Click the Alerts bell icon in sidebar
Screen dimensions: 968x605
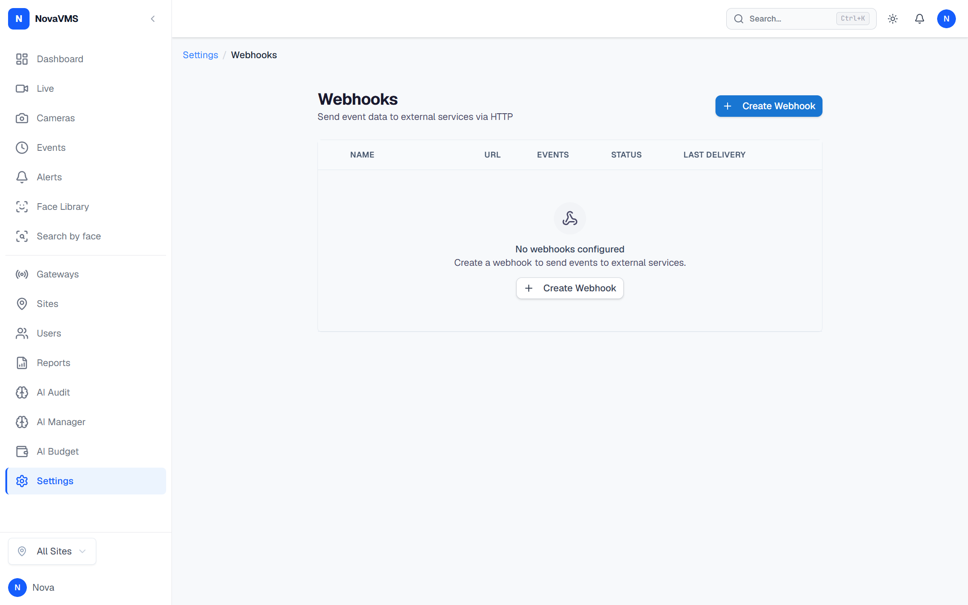click(x=22, y=177)
